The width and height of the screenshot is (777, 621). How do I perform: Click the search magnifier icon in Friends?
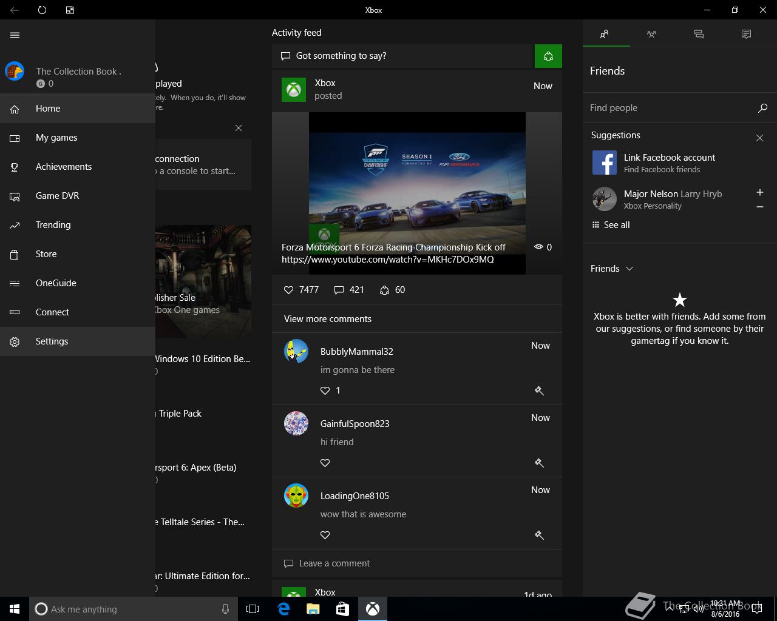click(762, 108)
